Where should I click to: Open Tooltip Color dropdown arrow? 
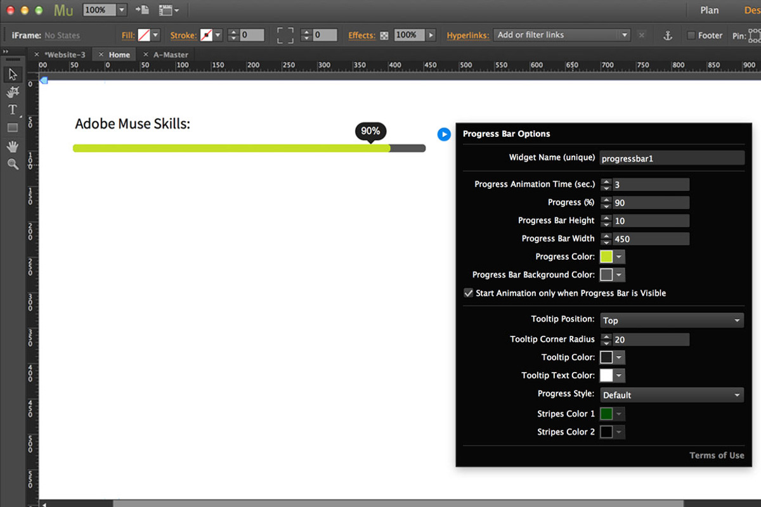click(x=620, y=357)
